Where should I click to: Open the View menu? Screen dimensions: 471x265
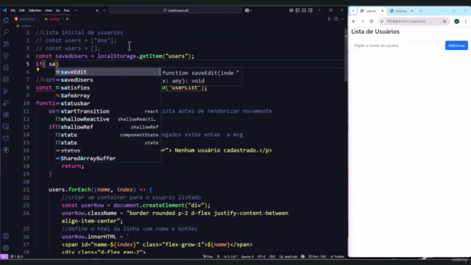click(49, 10)
